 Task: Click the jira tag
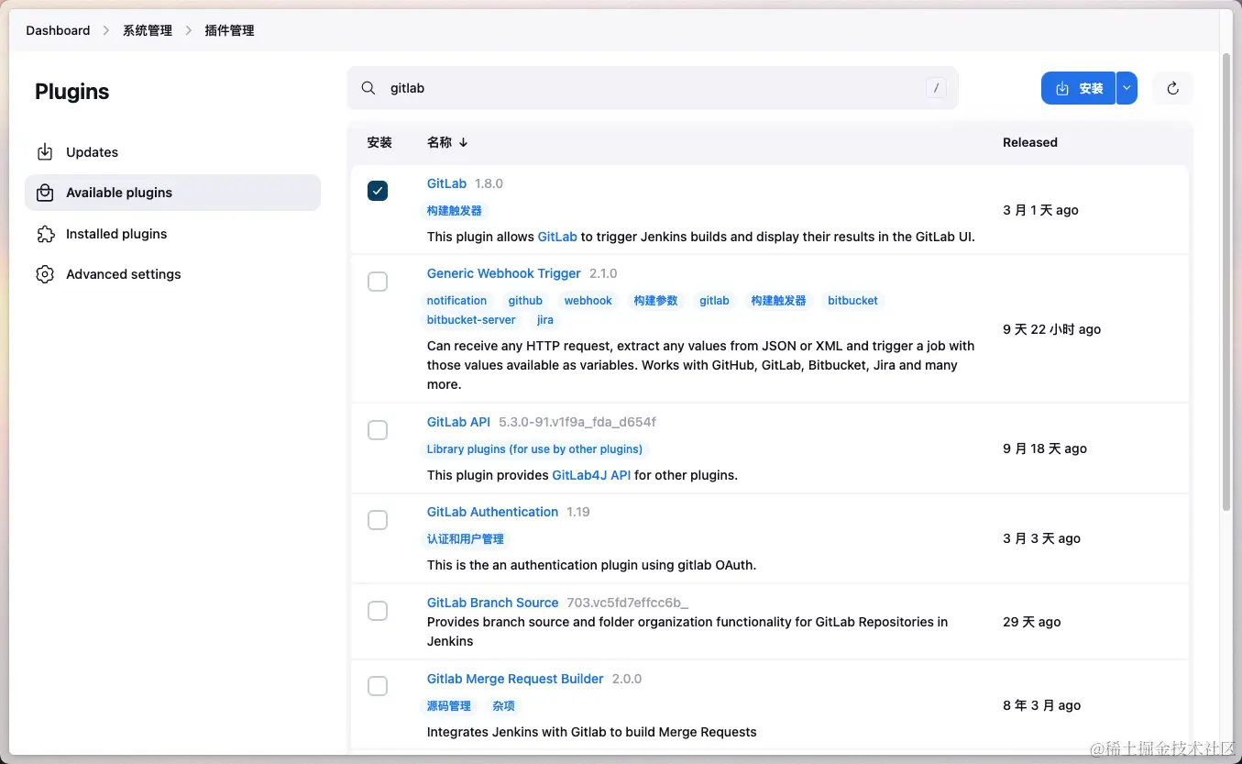[544, 320]
